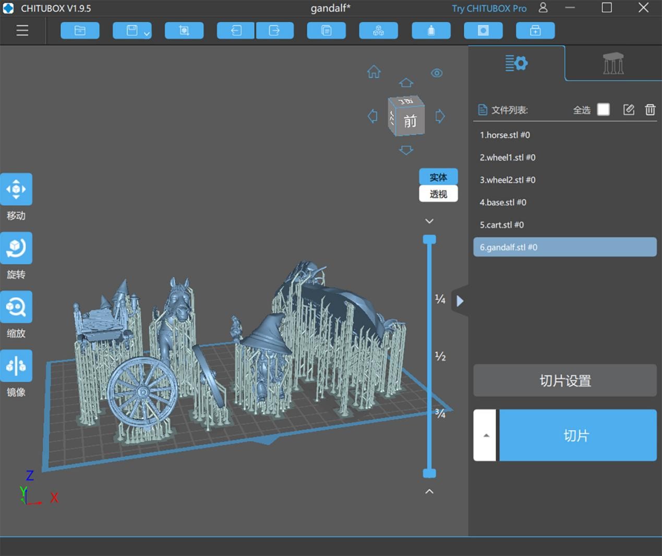Toggle visibility with the eye icon

click(x=437, y=73)
